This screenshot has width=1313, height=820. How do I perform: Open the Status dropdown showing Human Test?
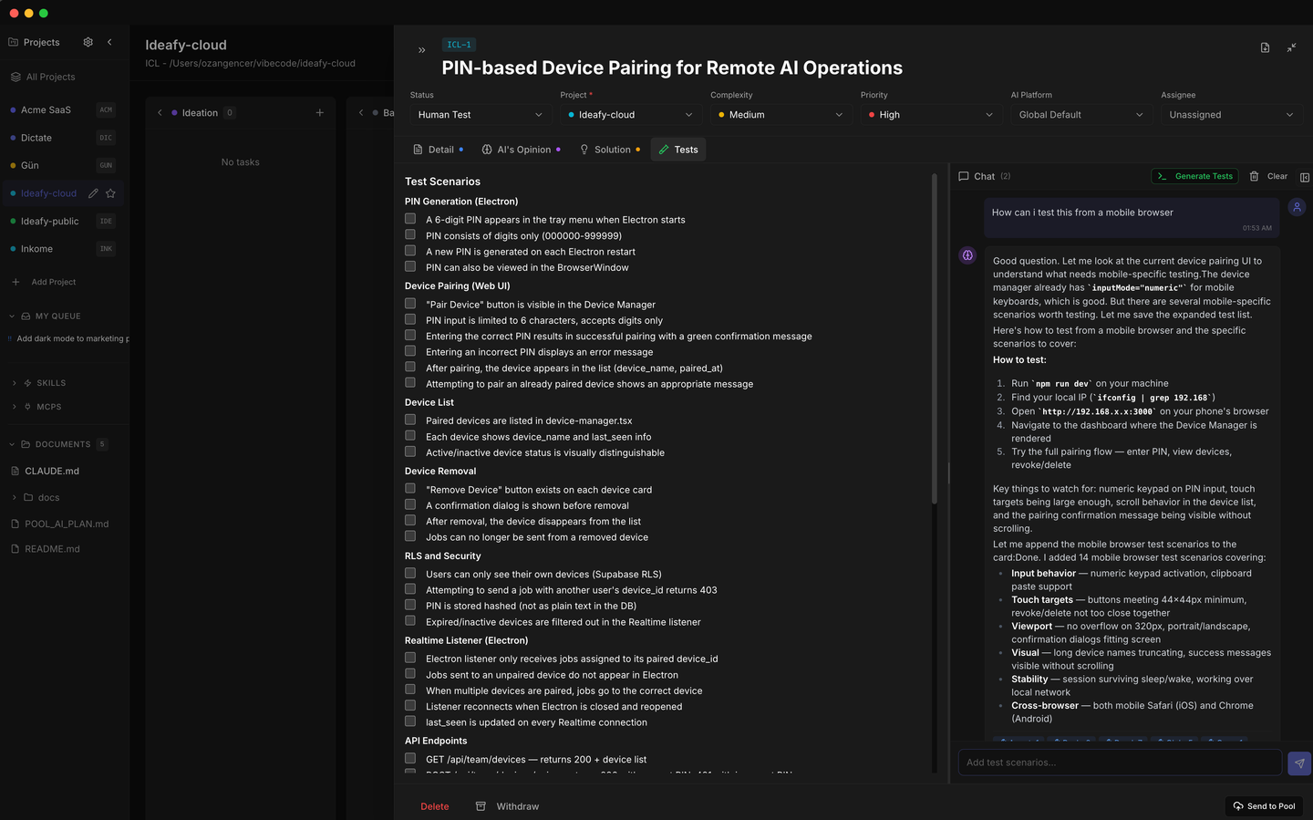(480, 115)
